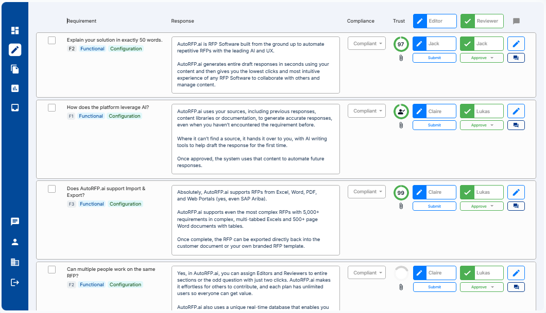Click the F2 tag of 50 words requirement
The height and width of the screenshot is (313, 546).
(x=72, y=49)
